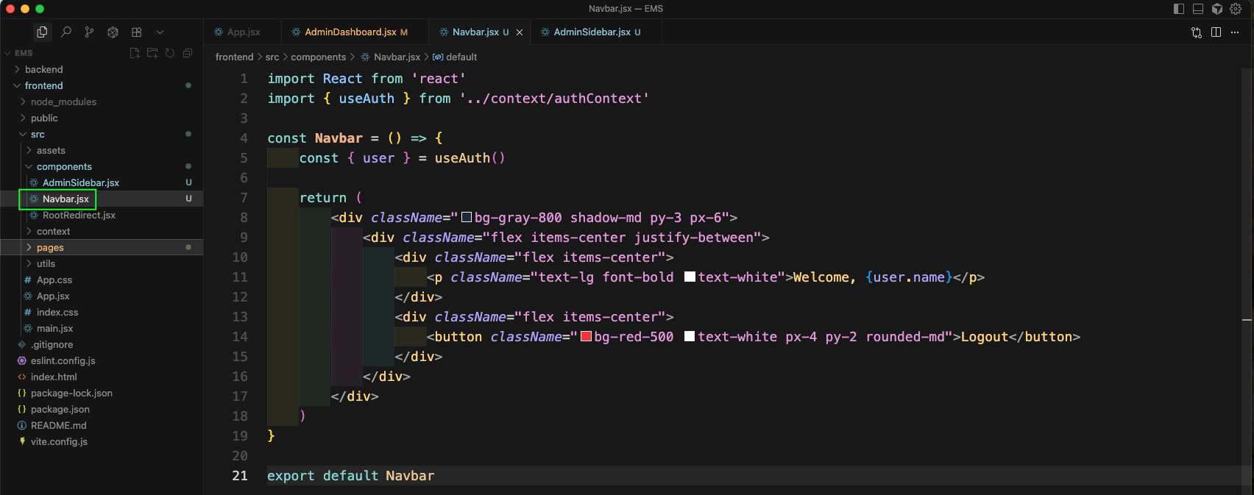Open settings gear in the title bar

pyautogui.click(x=1236, y=9)
